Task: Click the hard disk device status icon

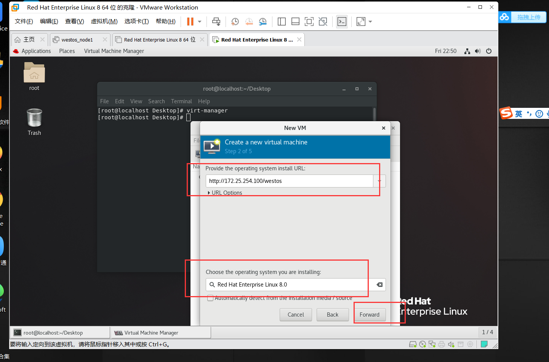Action: (x=413, y=344)
